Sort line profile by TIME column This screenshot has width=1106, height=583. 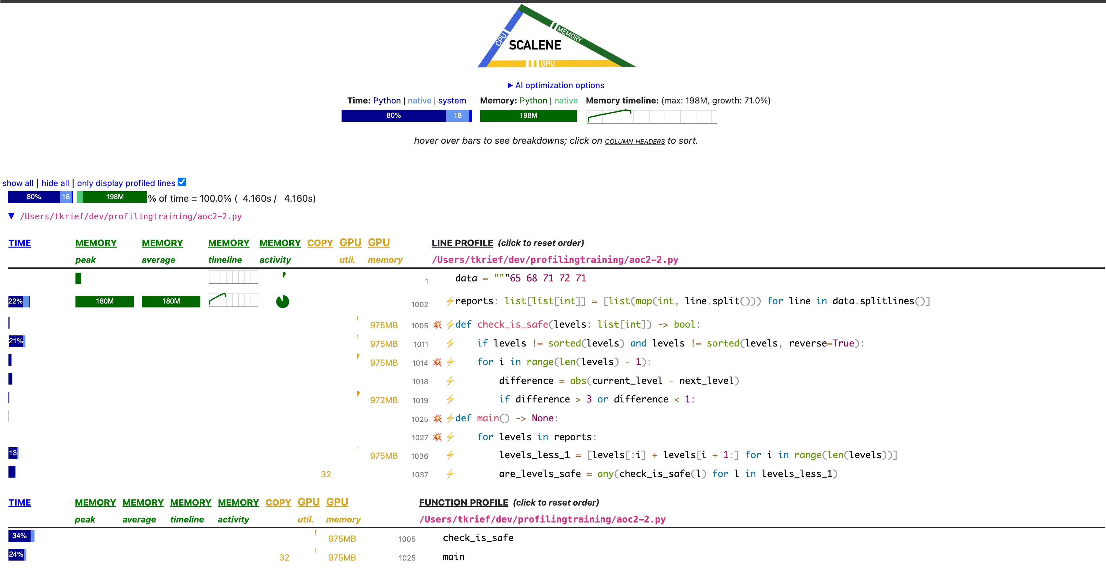coord(20,243)
